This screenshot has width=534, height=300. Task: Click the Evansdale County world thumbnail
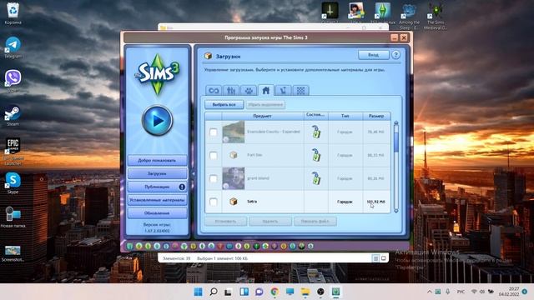(x=234, y=132)
